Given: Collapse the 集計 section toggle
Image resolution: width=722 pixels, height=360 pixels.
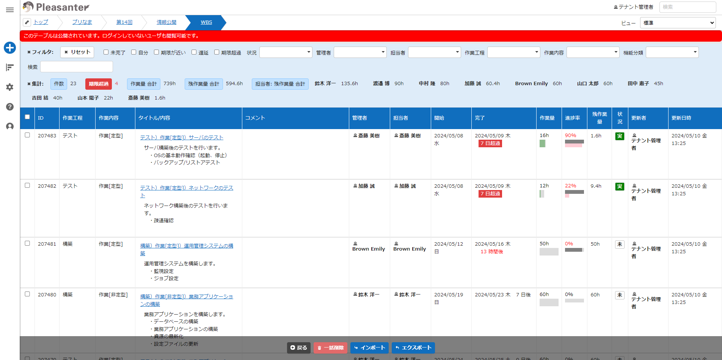Looking at the screenshot, I should click(x=36, y=84).
